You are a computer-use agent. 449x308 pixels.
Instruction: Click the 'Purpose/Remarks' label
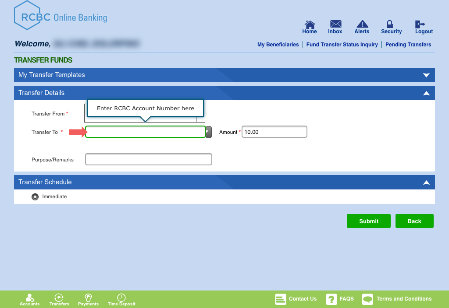point(53,160)
